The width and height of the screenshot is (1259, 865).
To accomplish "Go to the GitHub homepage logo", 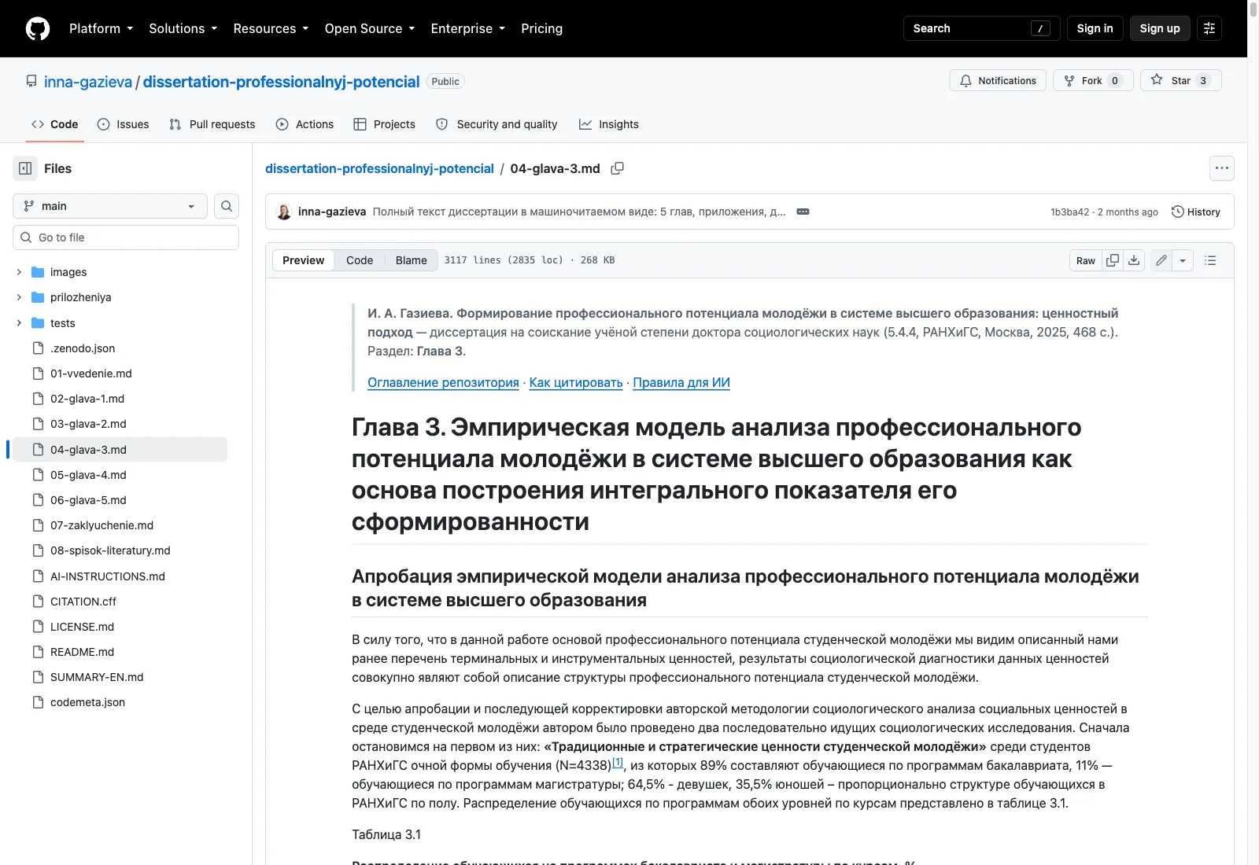I will [x=38, y=28].
